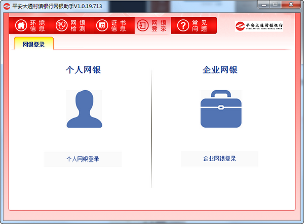Click the personal banking person silhouette icon
304x224 pixels.
click(x=84, y=109)
